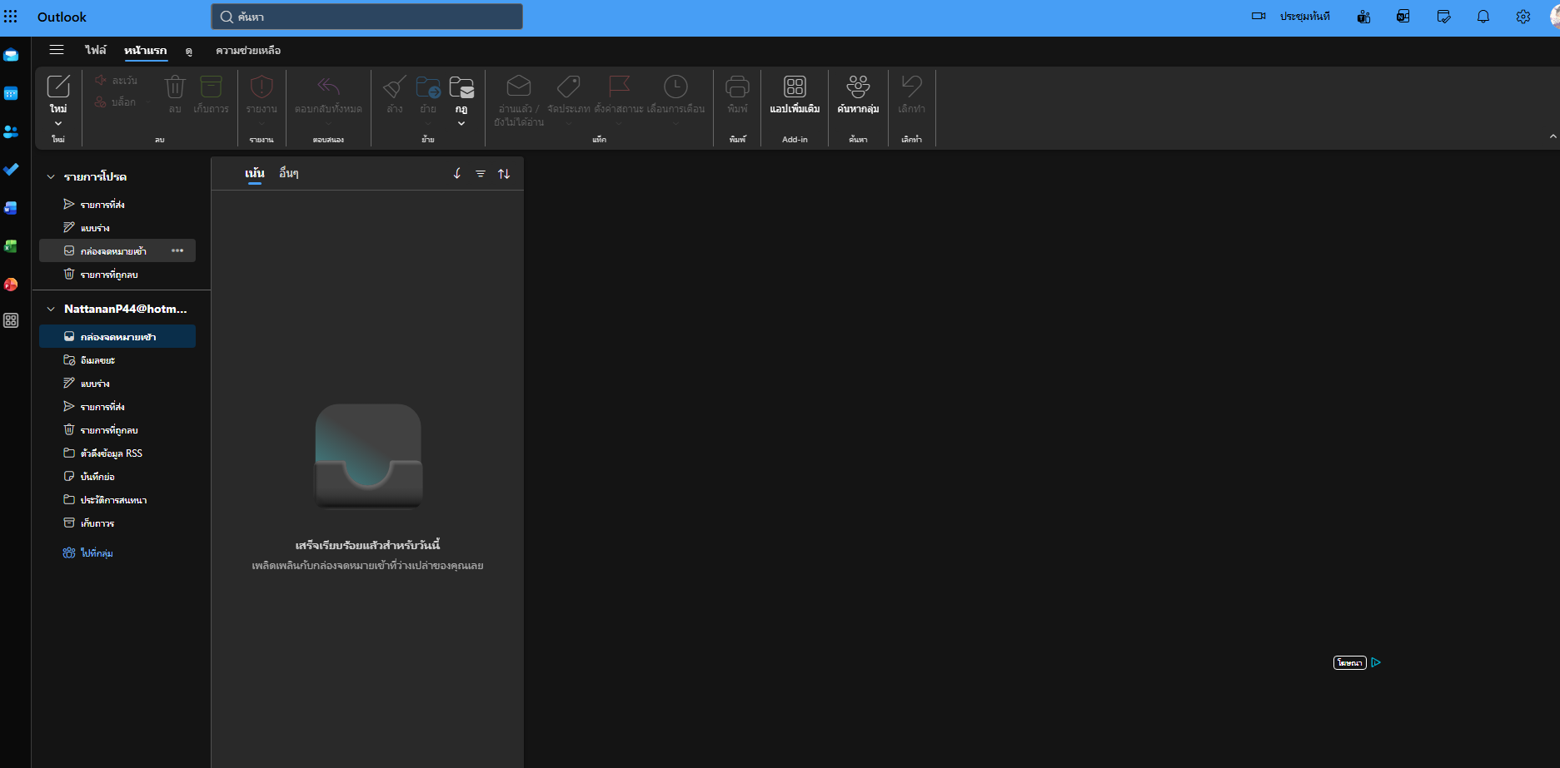Open the message list sort arrows
The width and height of the screenshot is (1560, 768).
[504, 174]
